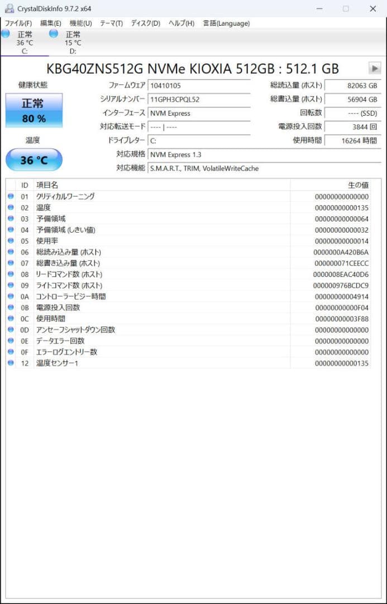The height and width of the screenshot is (604, 387).
Task: Click the serial number field 11GPH3CPQL52
Action: pos(199,99)
